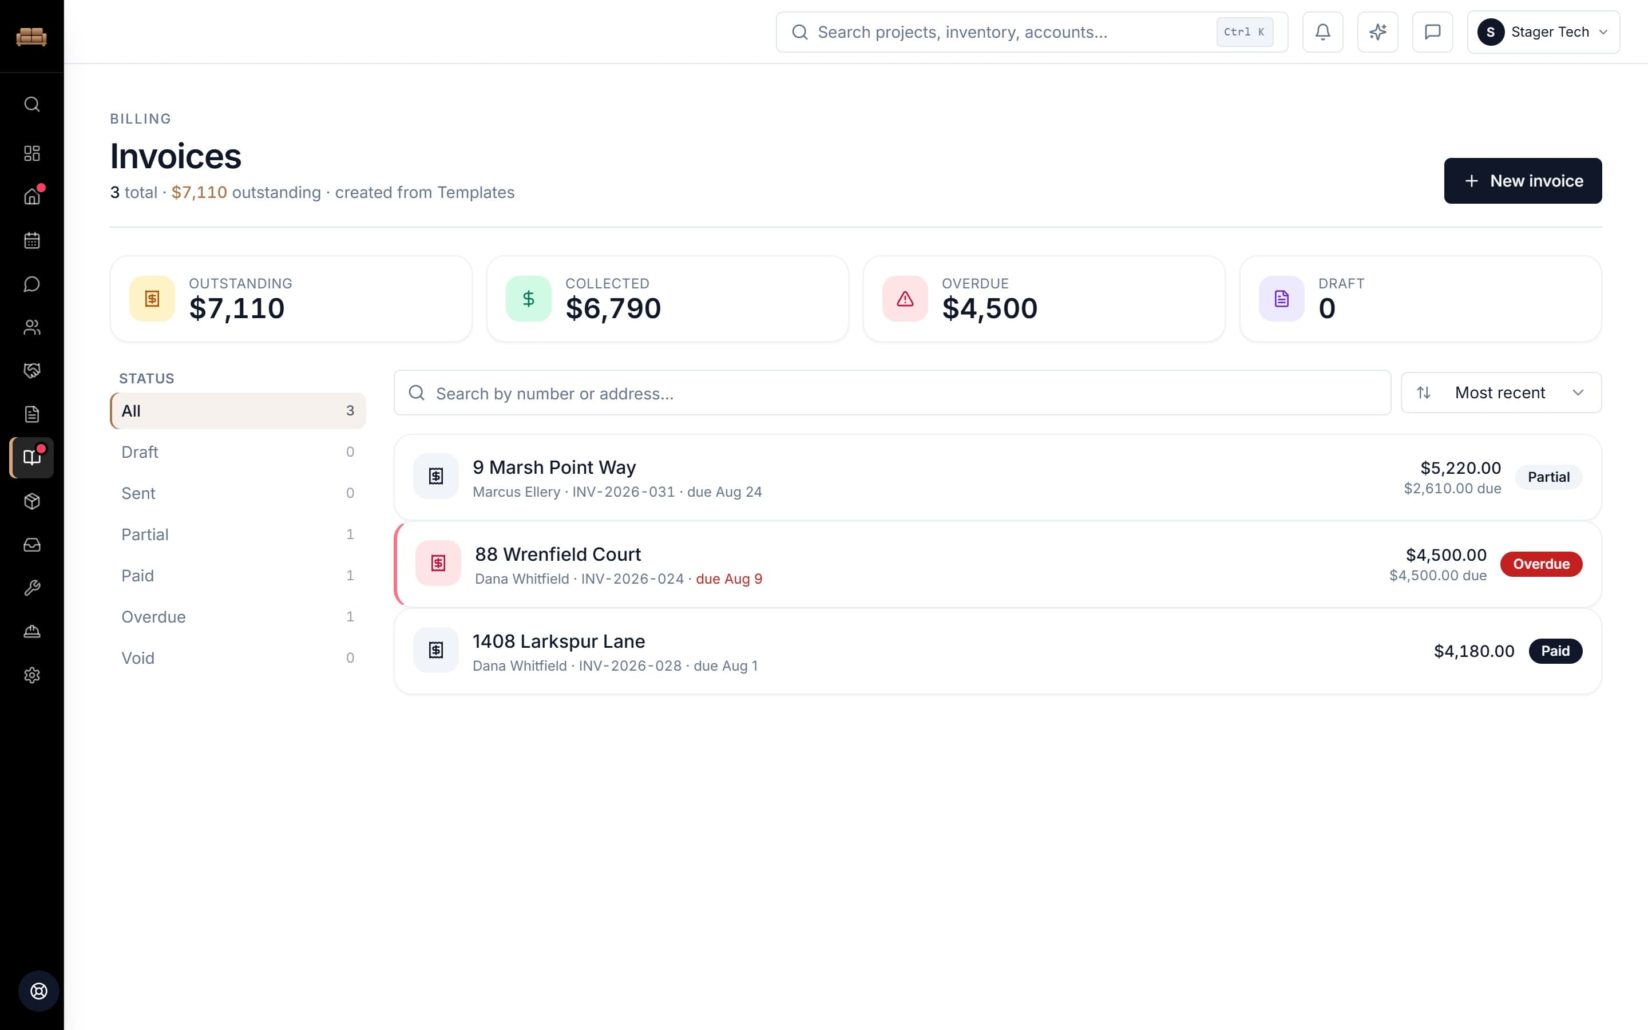Select the Paid status filter
Viewport: 1648px width, 1030px height.
click(x=237, y=576)
